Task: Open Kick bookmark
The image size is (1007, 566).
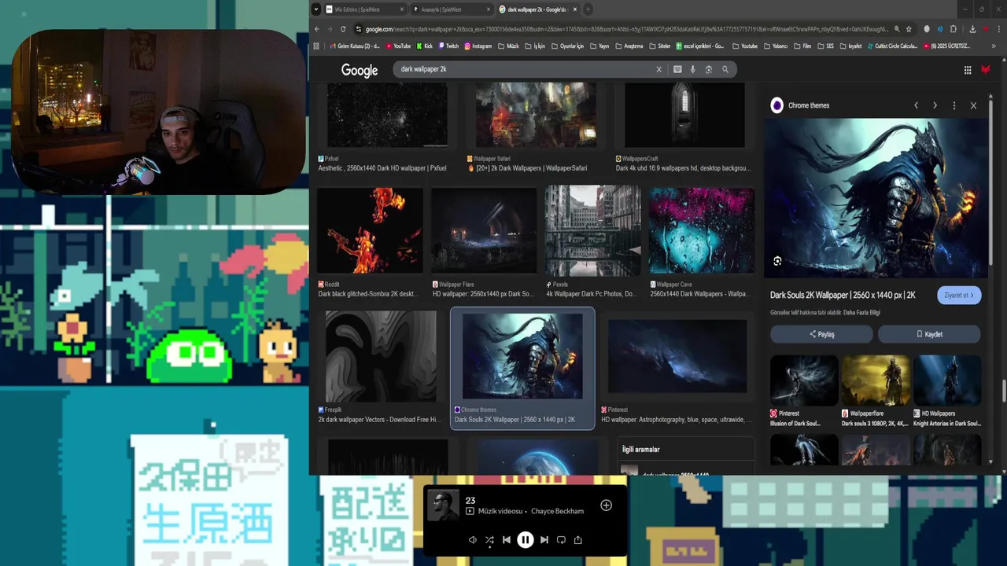Action: click(424, 46)
